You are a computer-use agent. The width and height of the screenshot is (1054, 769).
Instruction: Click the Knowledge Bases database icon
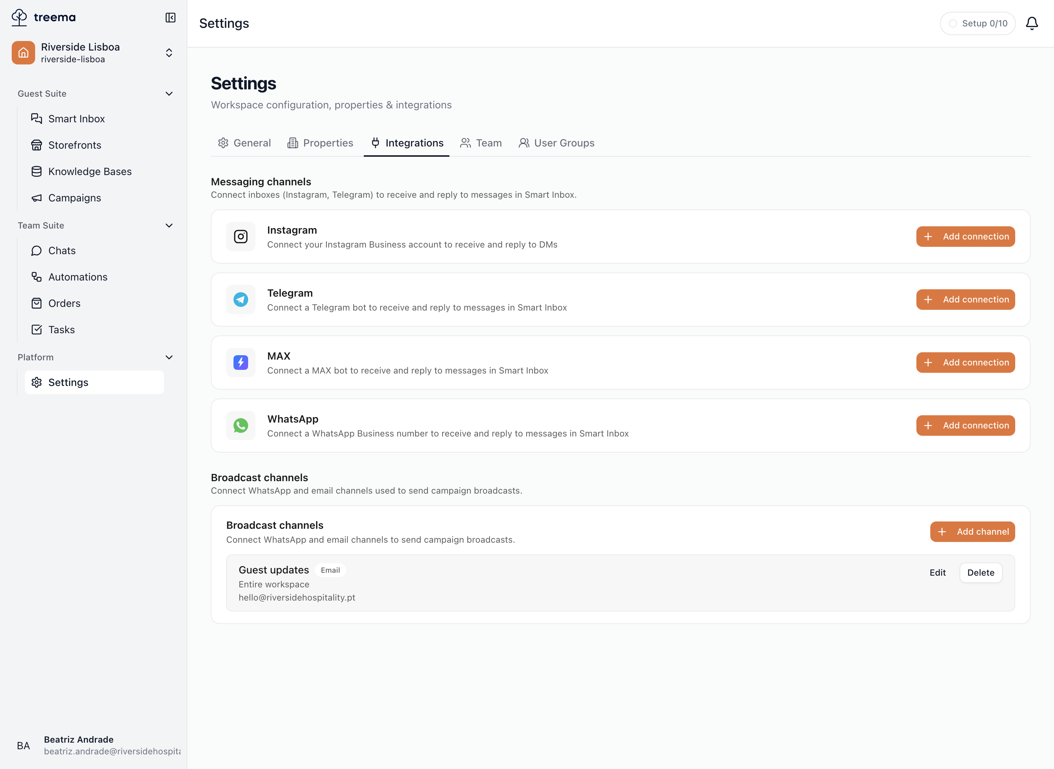pos(36,171)
